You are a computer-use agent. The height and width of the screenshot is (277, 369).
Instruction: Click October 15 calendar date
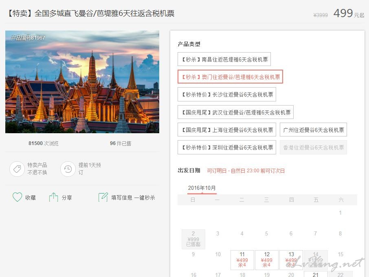click(340, 254)
